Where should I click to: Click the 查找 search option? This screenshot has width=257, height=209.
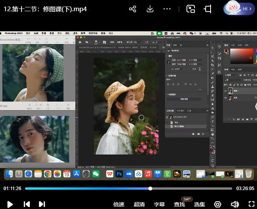point(179,204)
